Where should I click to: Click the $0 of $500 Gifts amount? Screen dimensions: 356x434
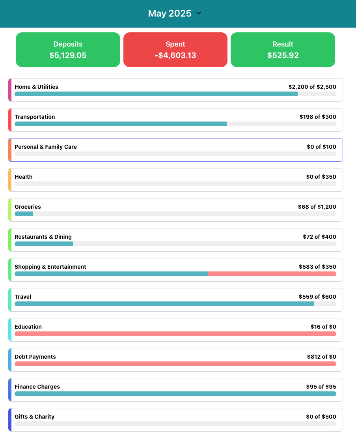[x=321, y=417]
